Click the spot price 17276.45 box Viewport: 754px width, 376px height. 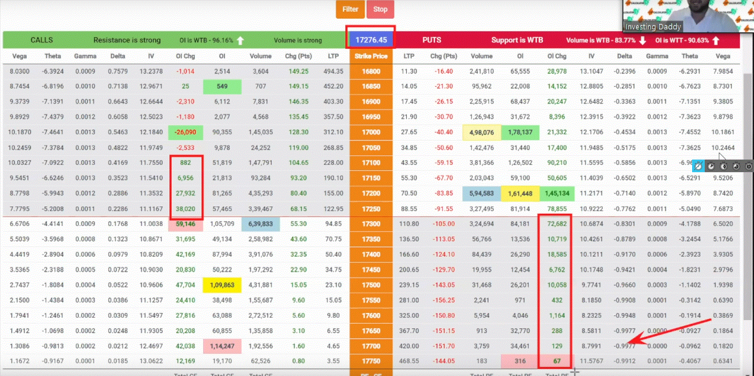pyautogui.click(x=371, y=40)
